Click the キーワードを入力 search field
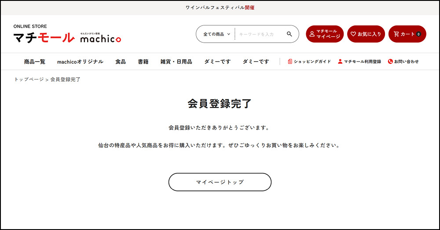This screenshot has width=440, height=230. click(x=260, y=34)
